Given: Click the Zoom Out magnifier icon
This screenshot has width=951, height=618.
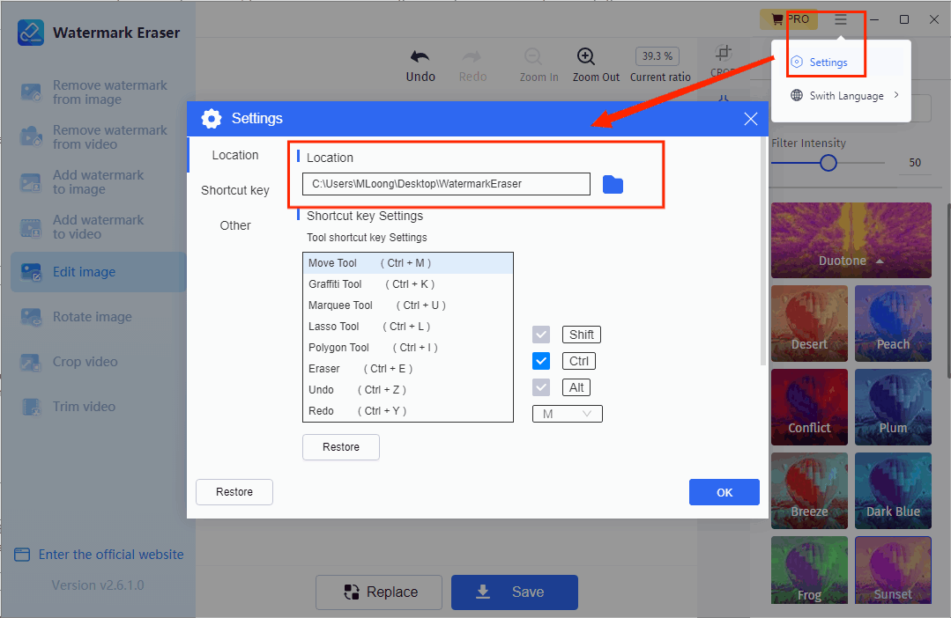Looking at the screenshot, I should [x=585, y=57].
